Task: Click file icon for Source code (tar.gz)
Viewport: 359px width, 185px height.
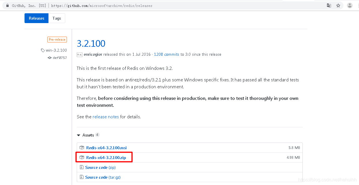Action: [82, 177]
